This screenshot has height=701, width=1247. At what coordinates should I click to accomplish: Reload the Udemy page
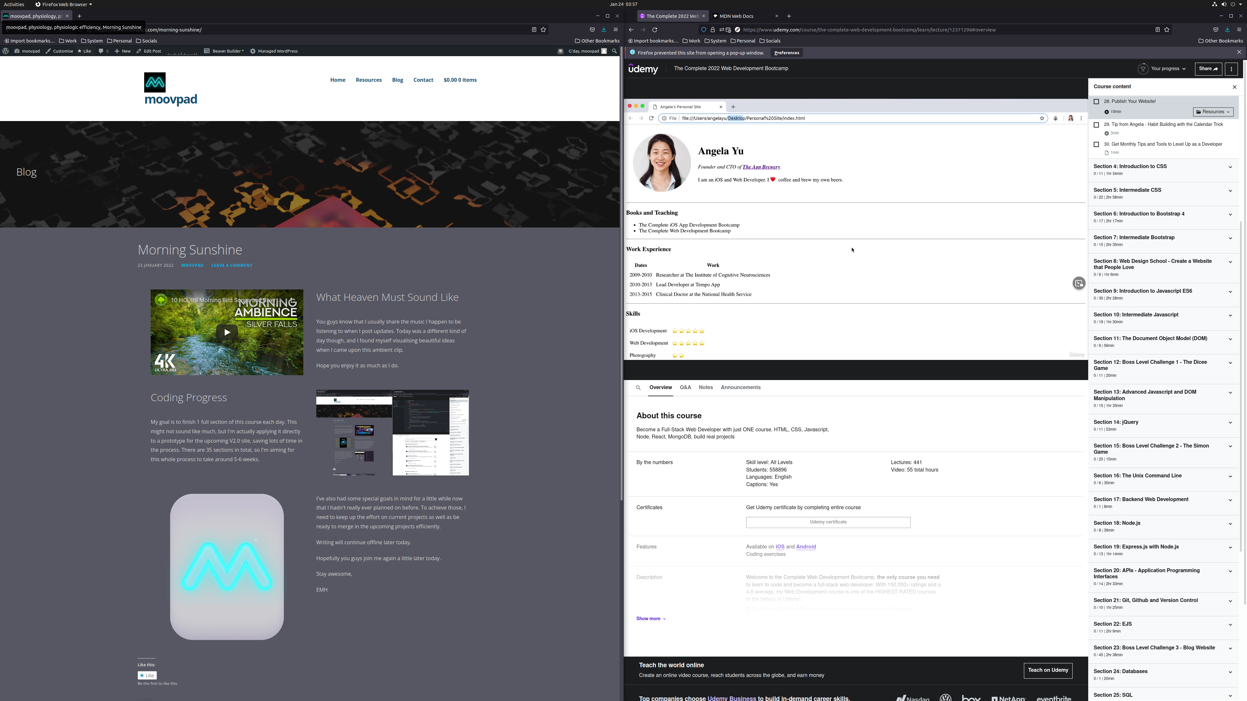point(654,30)
